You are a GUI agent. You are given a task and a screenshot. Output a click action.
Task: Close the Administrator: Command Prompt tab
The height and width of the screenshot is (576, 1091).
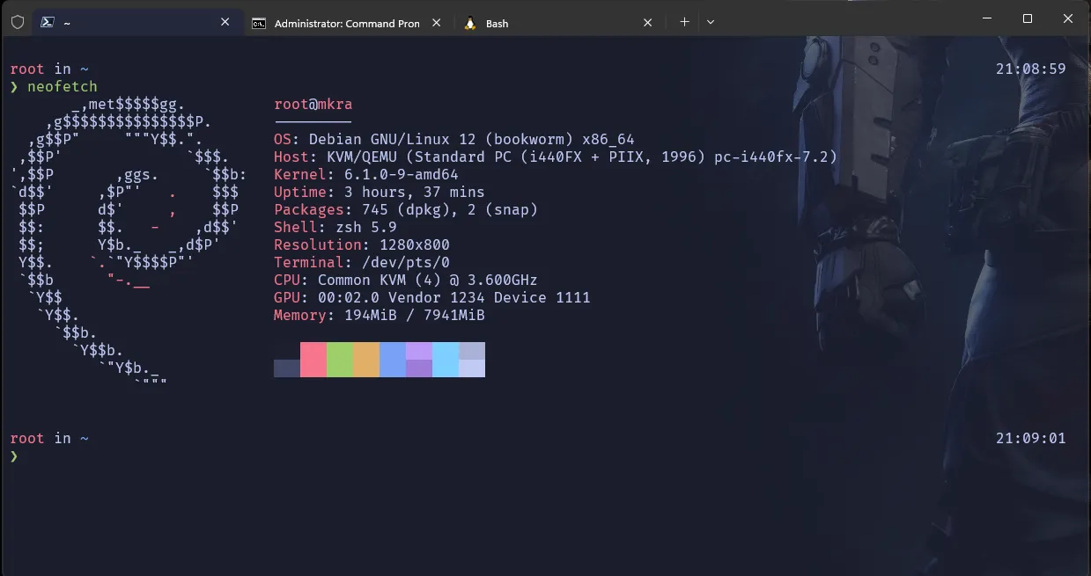tap(437, 23)
